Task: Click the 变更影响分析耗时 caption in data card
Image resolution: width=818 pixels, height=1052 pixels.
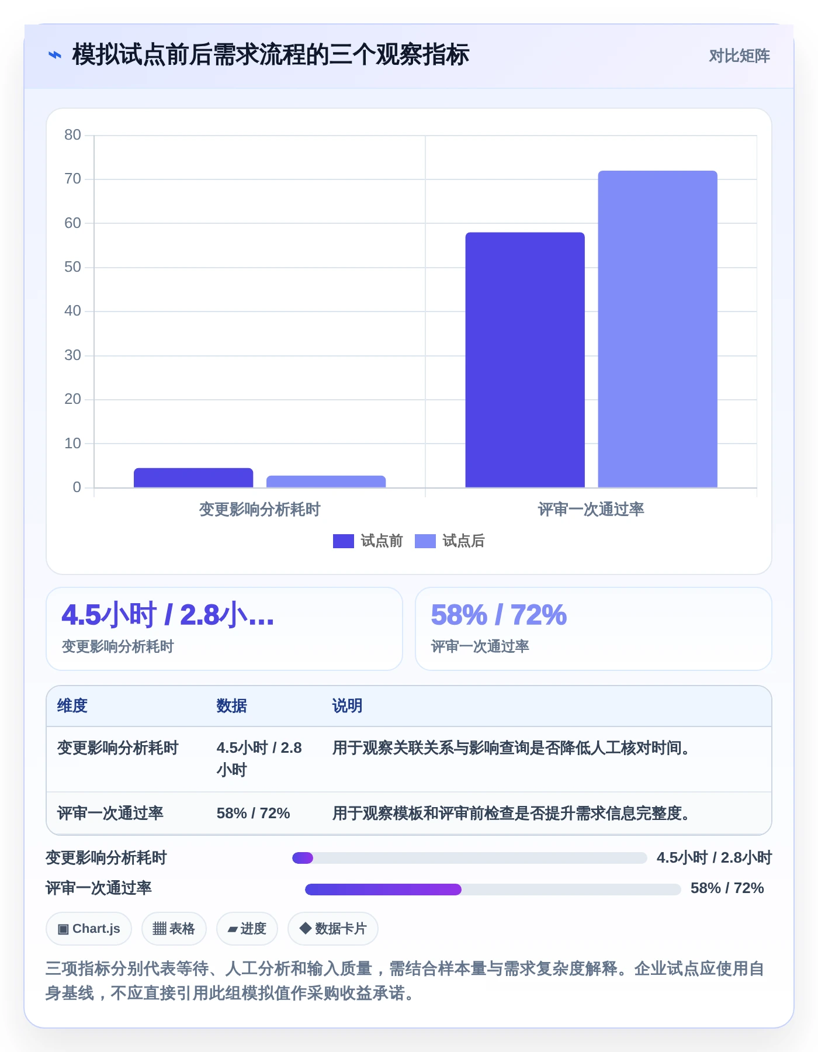Action: 118,646
